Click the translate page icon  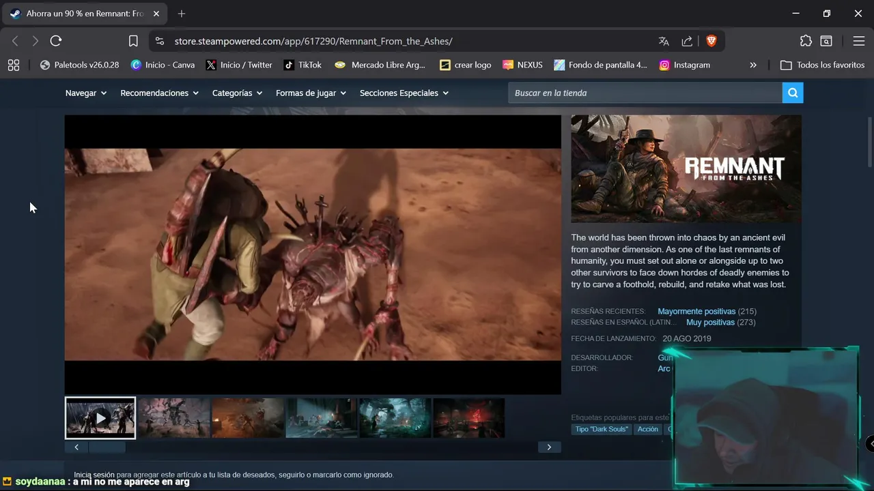664,41
